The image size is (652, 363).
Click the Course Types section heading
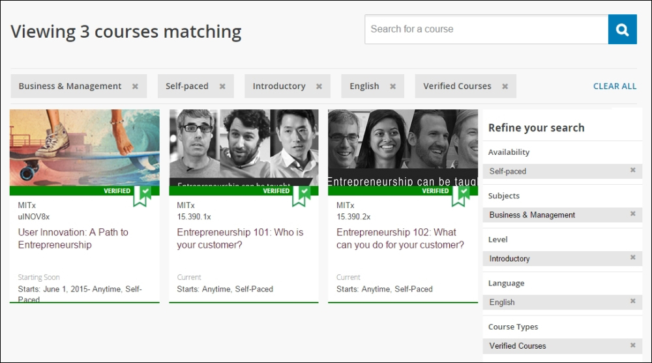[512, 327]
